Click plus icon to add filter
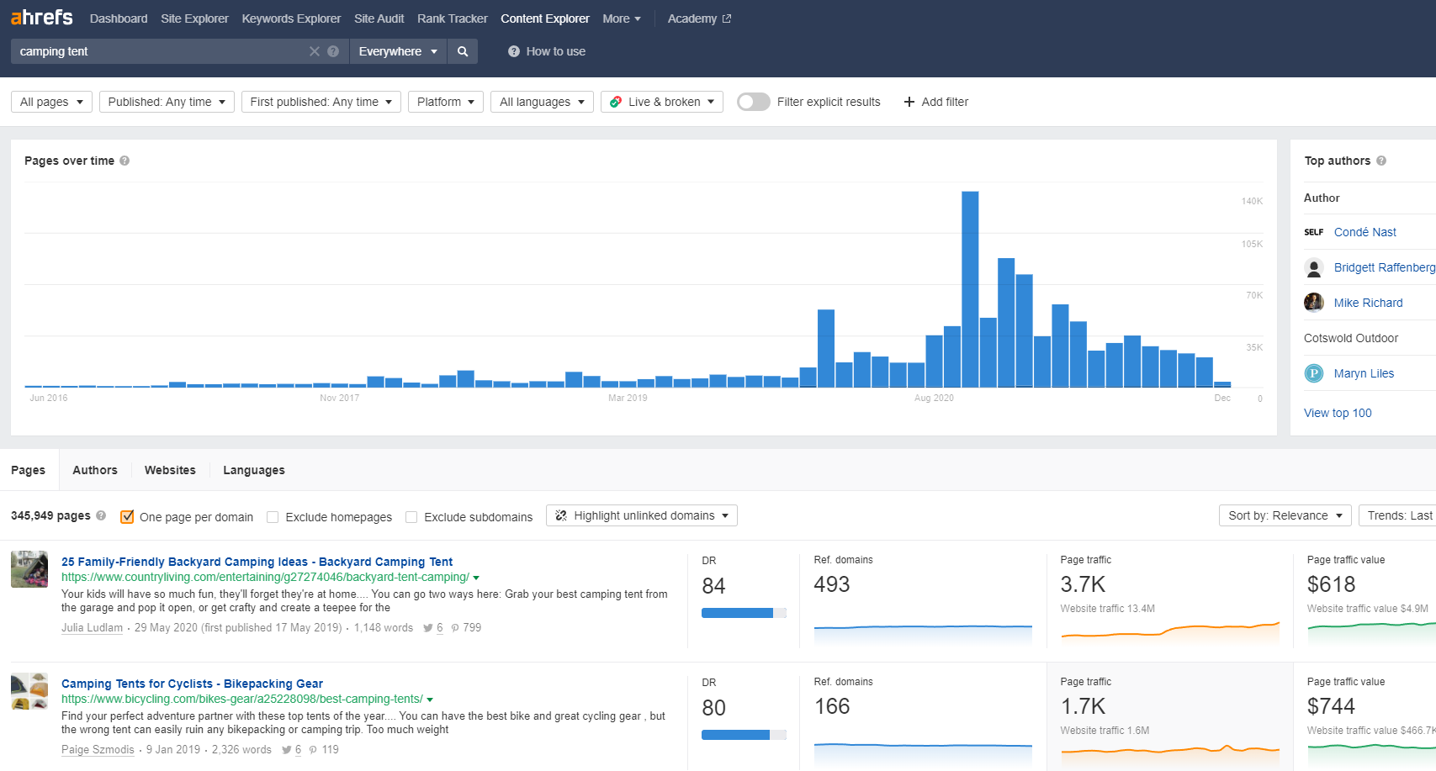This screenshot has width=1436, height=771. point(909,102)
